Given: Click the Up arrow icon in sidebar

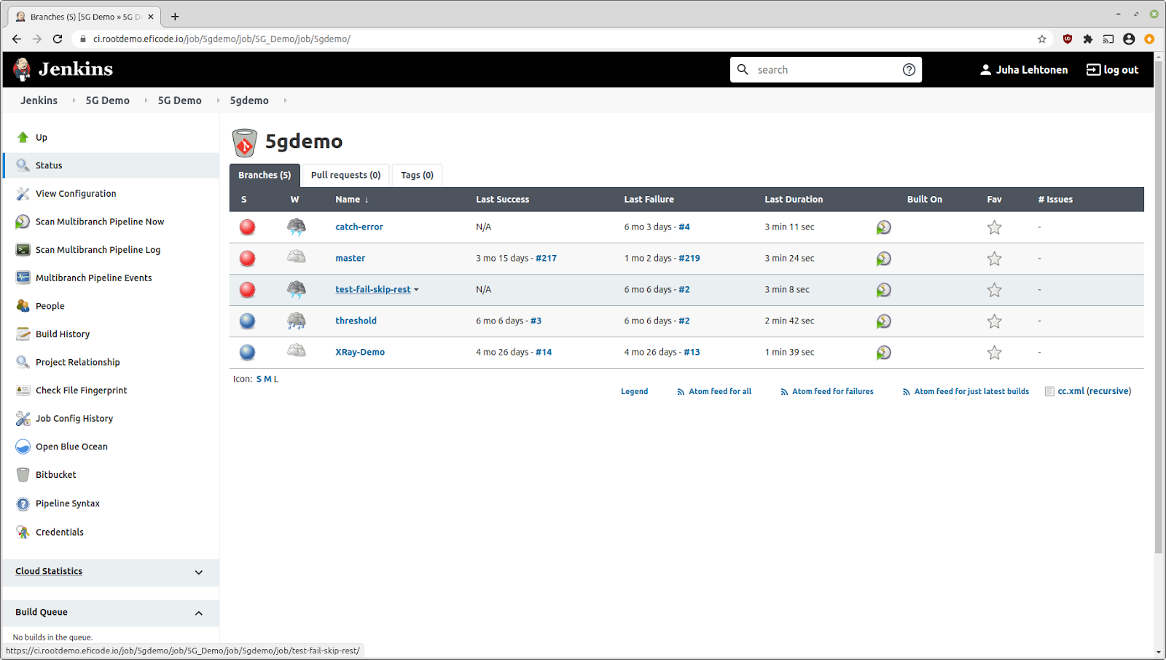Looking at the screenshot, I should click(23, 137).
